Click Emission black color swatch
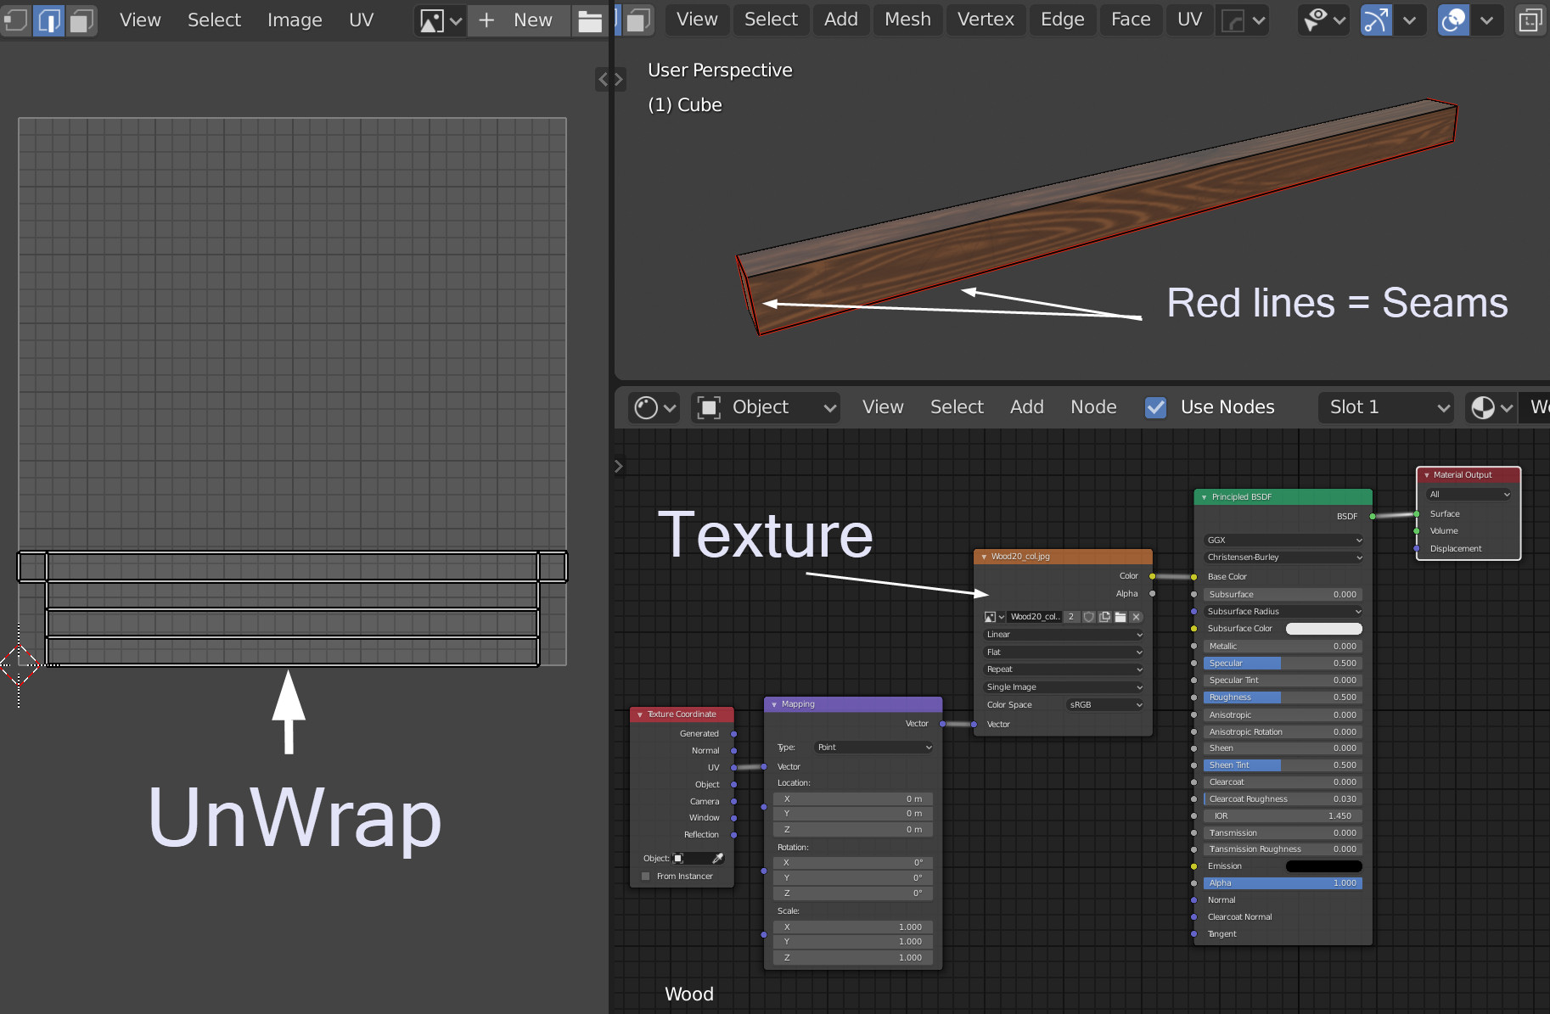Image resolution: width=1550 pixels, height=1014 pixels. tap(1324, 866)
